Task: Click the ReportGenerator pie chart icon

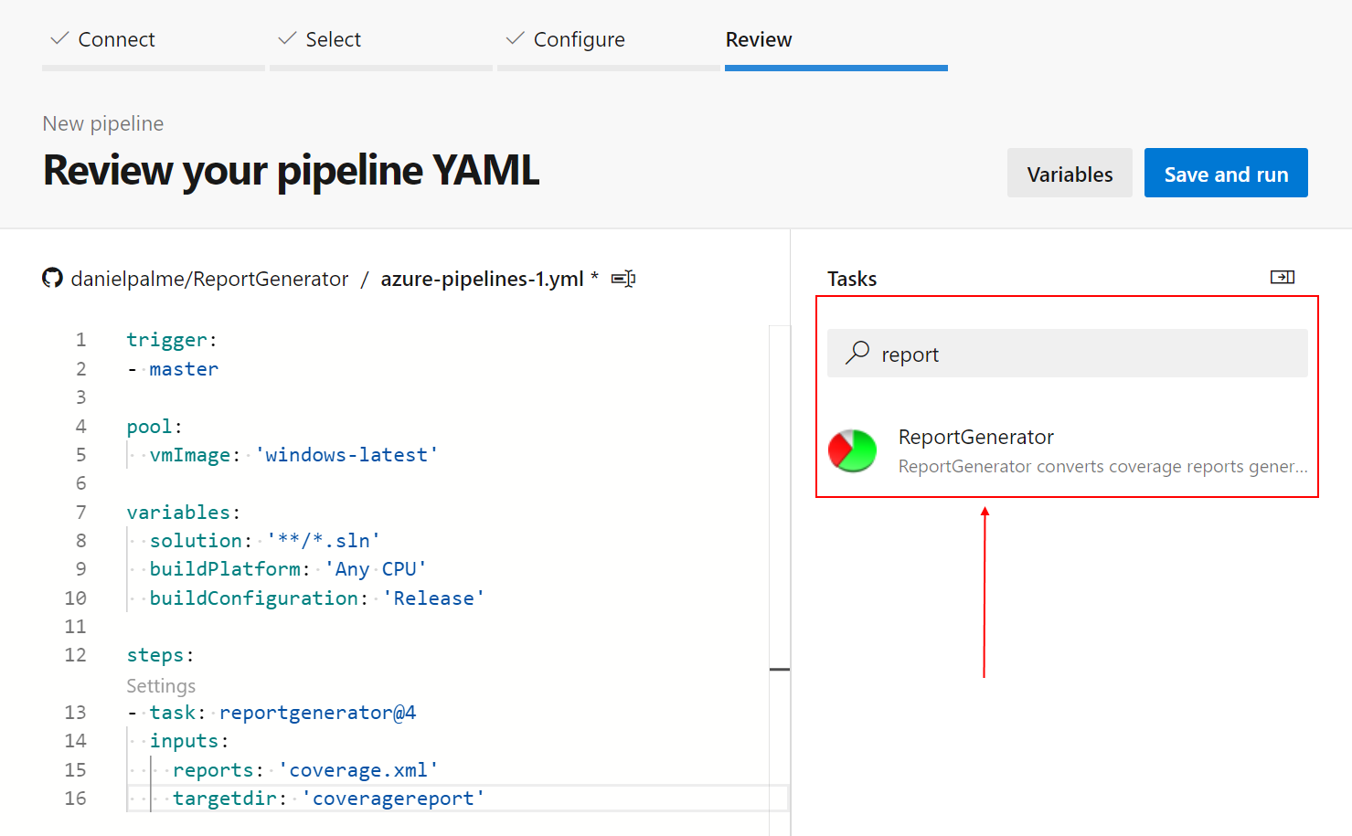Action: click(852, 450)
